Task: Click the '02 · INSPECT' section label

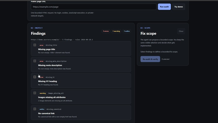Action: (x=37, y=28)
